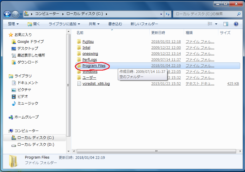Toggle the preview pane

(226, 24)
